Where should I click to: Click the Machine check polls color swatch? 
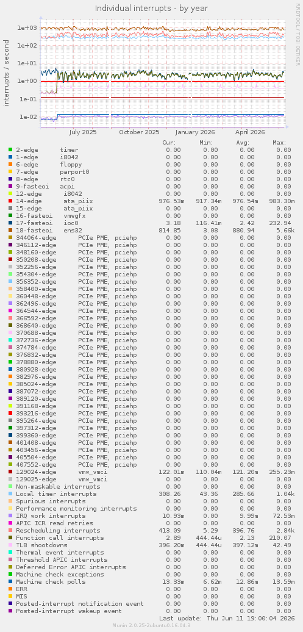(x=10, y=581)
